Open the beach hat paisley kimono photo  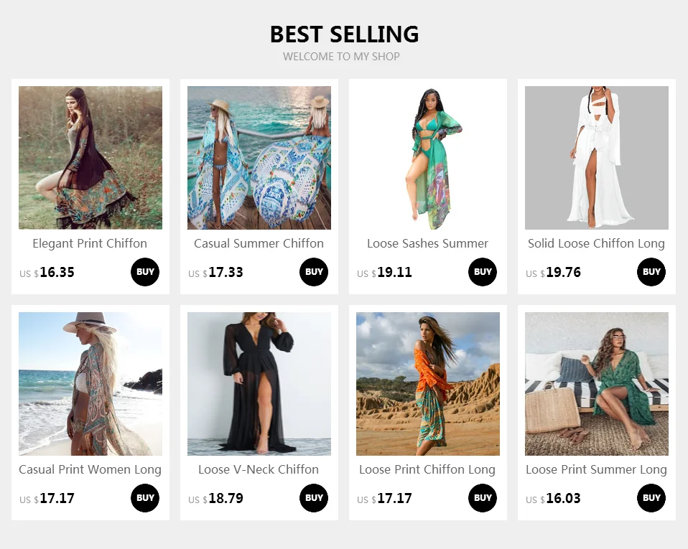pyautogui.click(x=90, y=384)
